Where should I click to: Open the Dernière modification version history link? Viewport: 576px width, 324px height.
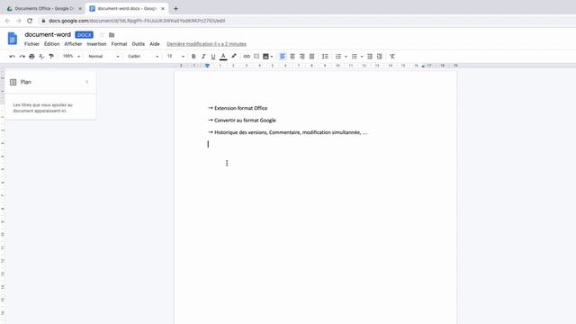[206, 44]
